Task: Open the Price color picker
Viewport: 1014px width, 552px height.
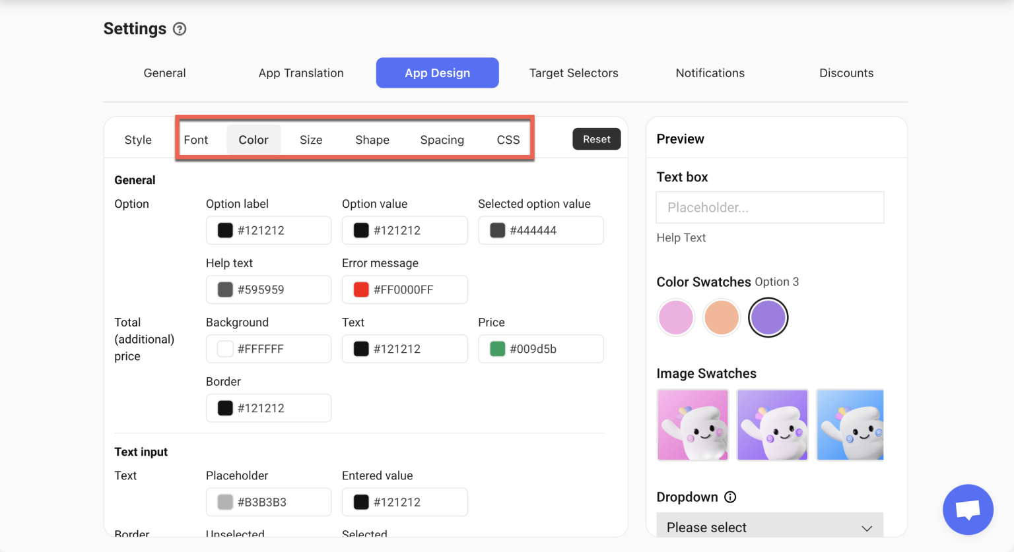Action: pos(496,348)
